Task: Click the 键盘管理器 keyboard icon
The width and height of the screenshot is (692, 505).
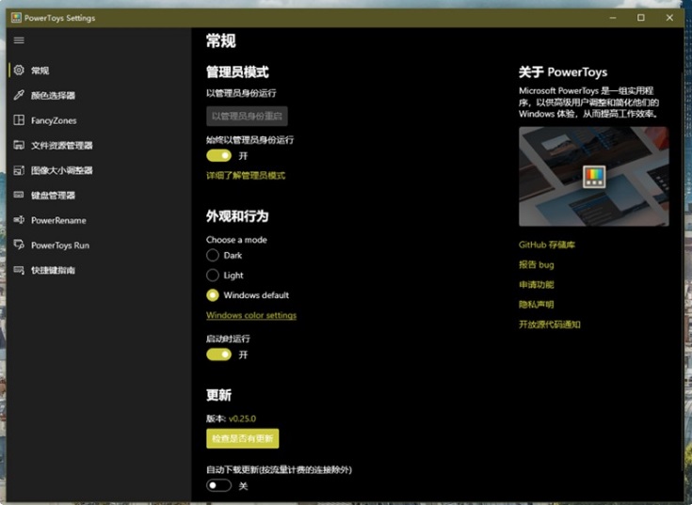Action: (x=19, y=195)
